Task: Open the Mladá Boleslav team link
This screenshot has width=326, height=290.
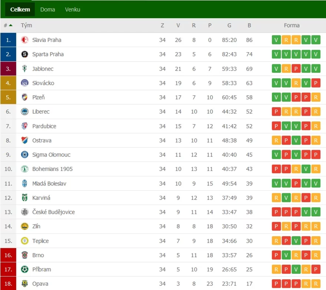Action: (49, 184)
